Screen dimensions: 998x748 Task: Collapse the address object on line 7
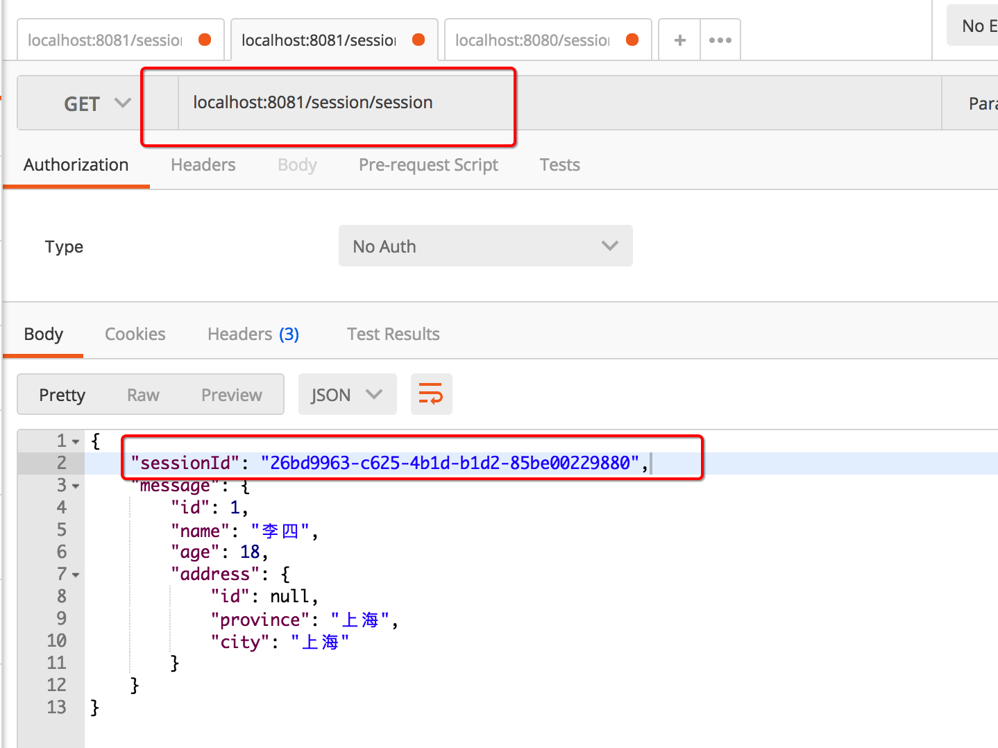(x=76, y=575)
